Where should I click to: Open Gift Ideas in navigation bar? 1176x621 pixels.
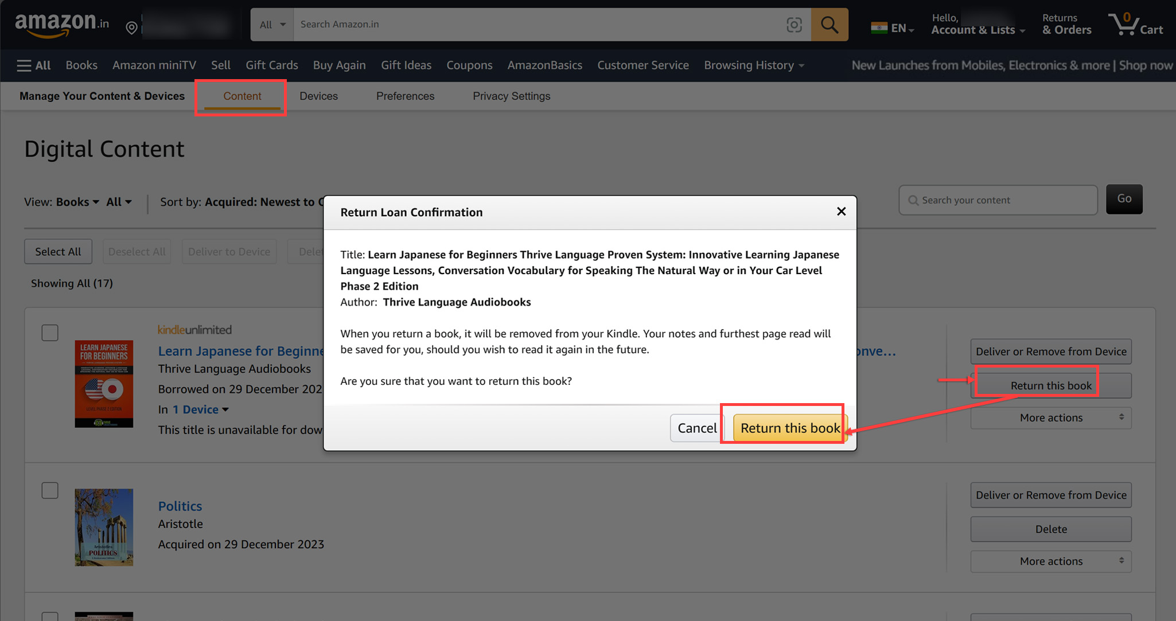(x=406, y=65)
